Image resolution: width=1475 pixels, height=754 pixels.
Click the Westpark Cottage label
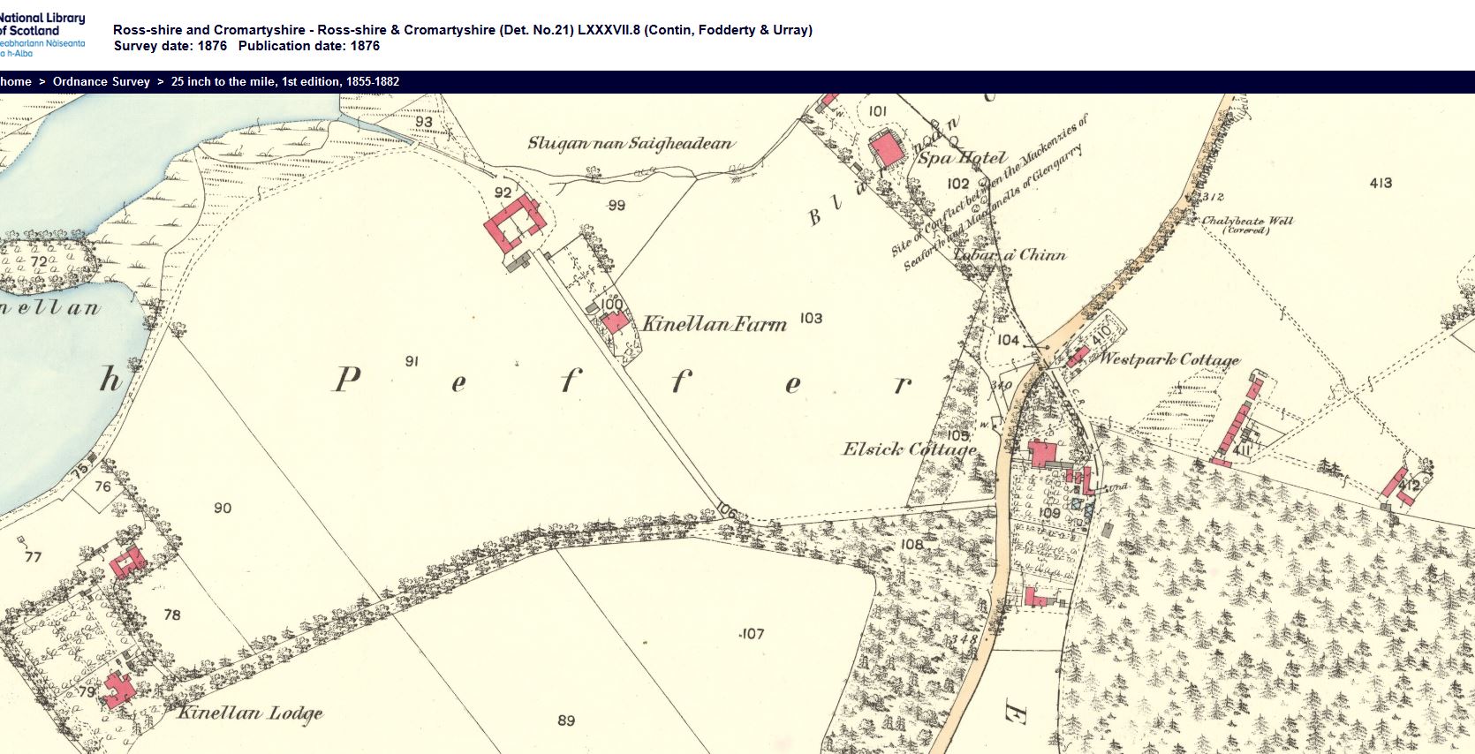[x=1169, y=358]
